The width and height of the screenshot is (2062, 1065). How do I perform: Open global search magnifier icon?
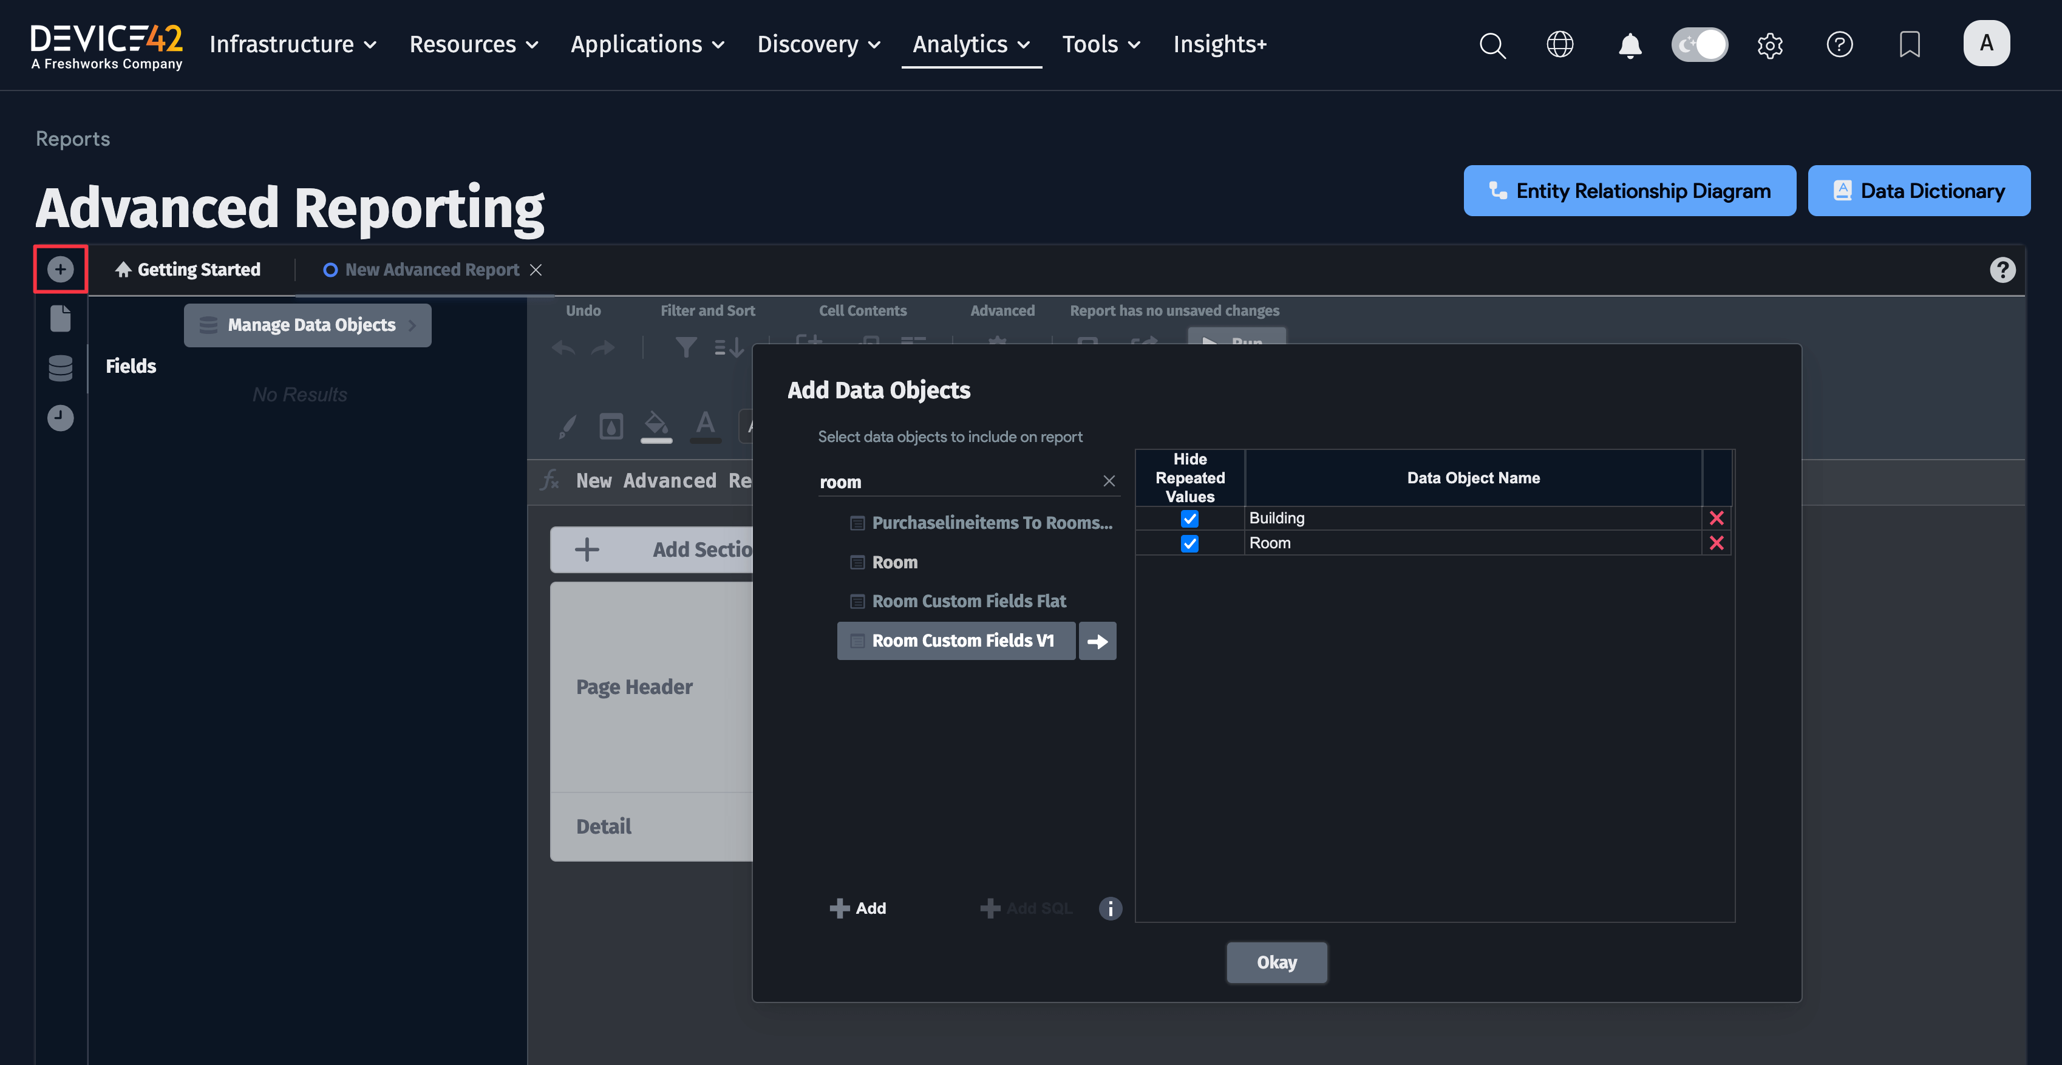(x=1492, y=45)
